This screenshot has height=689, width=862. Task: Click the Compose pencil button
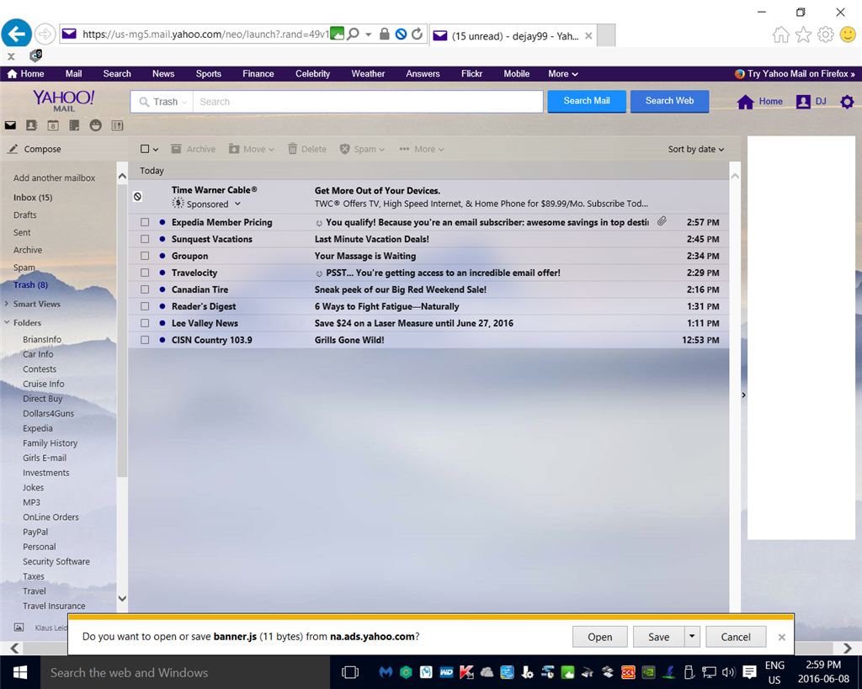click(x=34, y=149)
